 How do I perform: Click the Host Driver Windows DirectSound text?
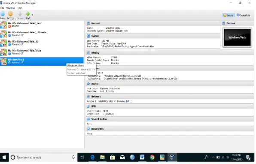(110, 88)
